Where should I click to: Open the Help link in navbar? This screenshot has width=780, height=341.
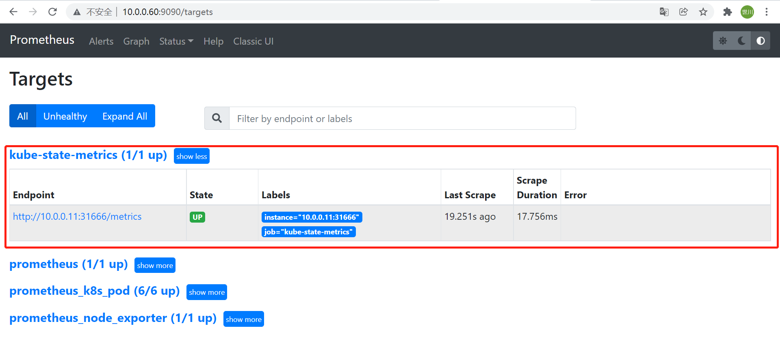tap(213, 41)
